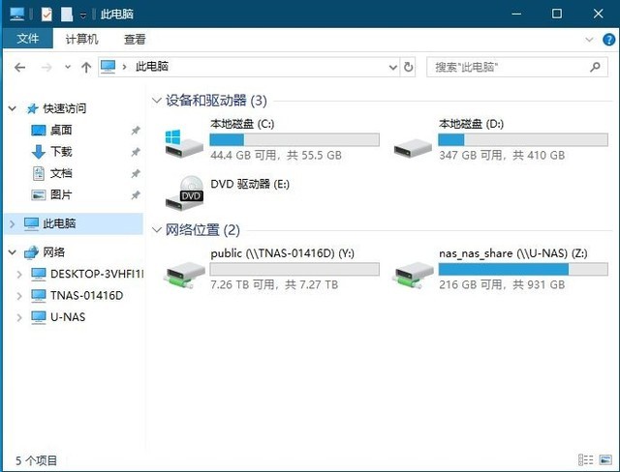Image resolution: width=620 pixels, height=472 pixels.
Task: Click the pin icon beside 桌面
Action: pyautogui.click(x=136, y=131)
